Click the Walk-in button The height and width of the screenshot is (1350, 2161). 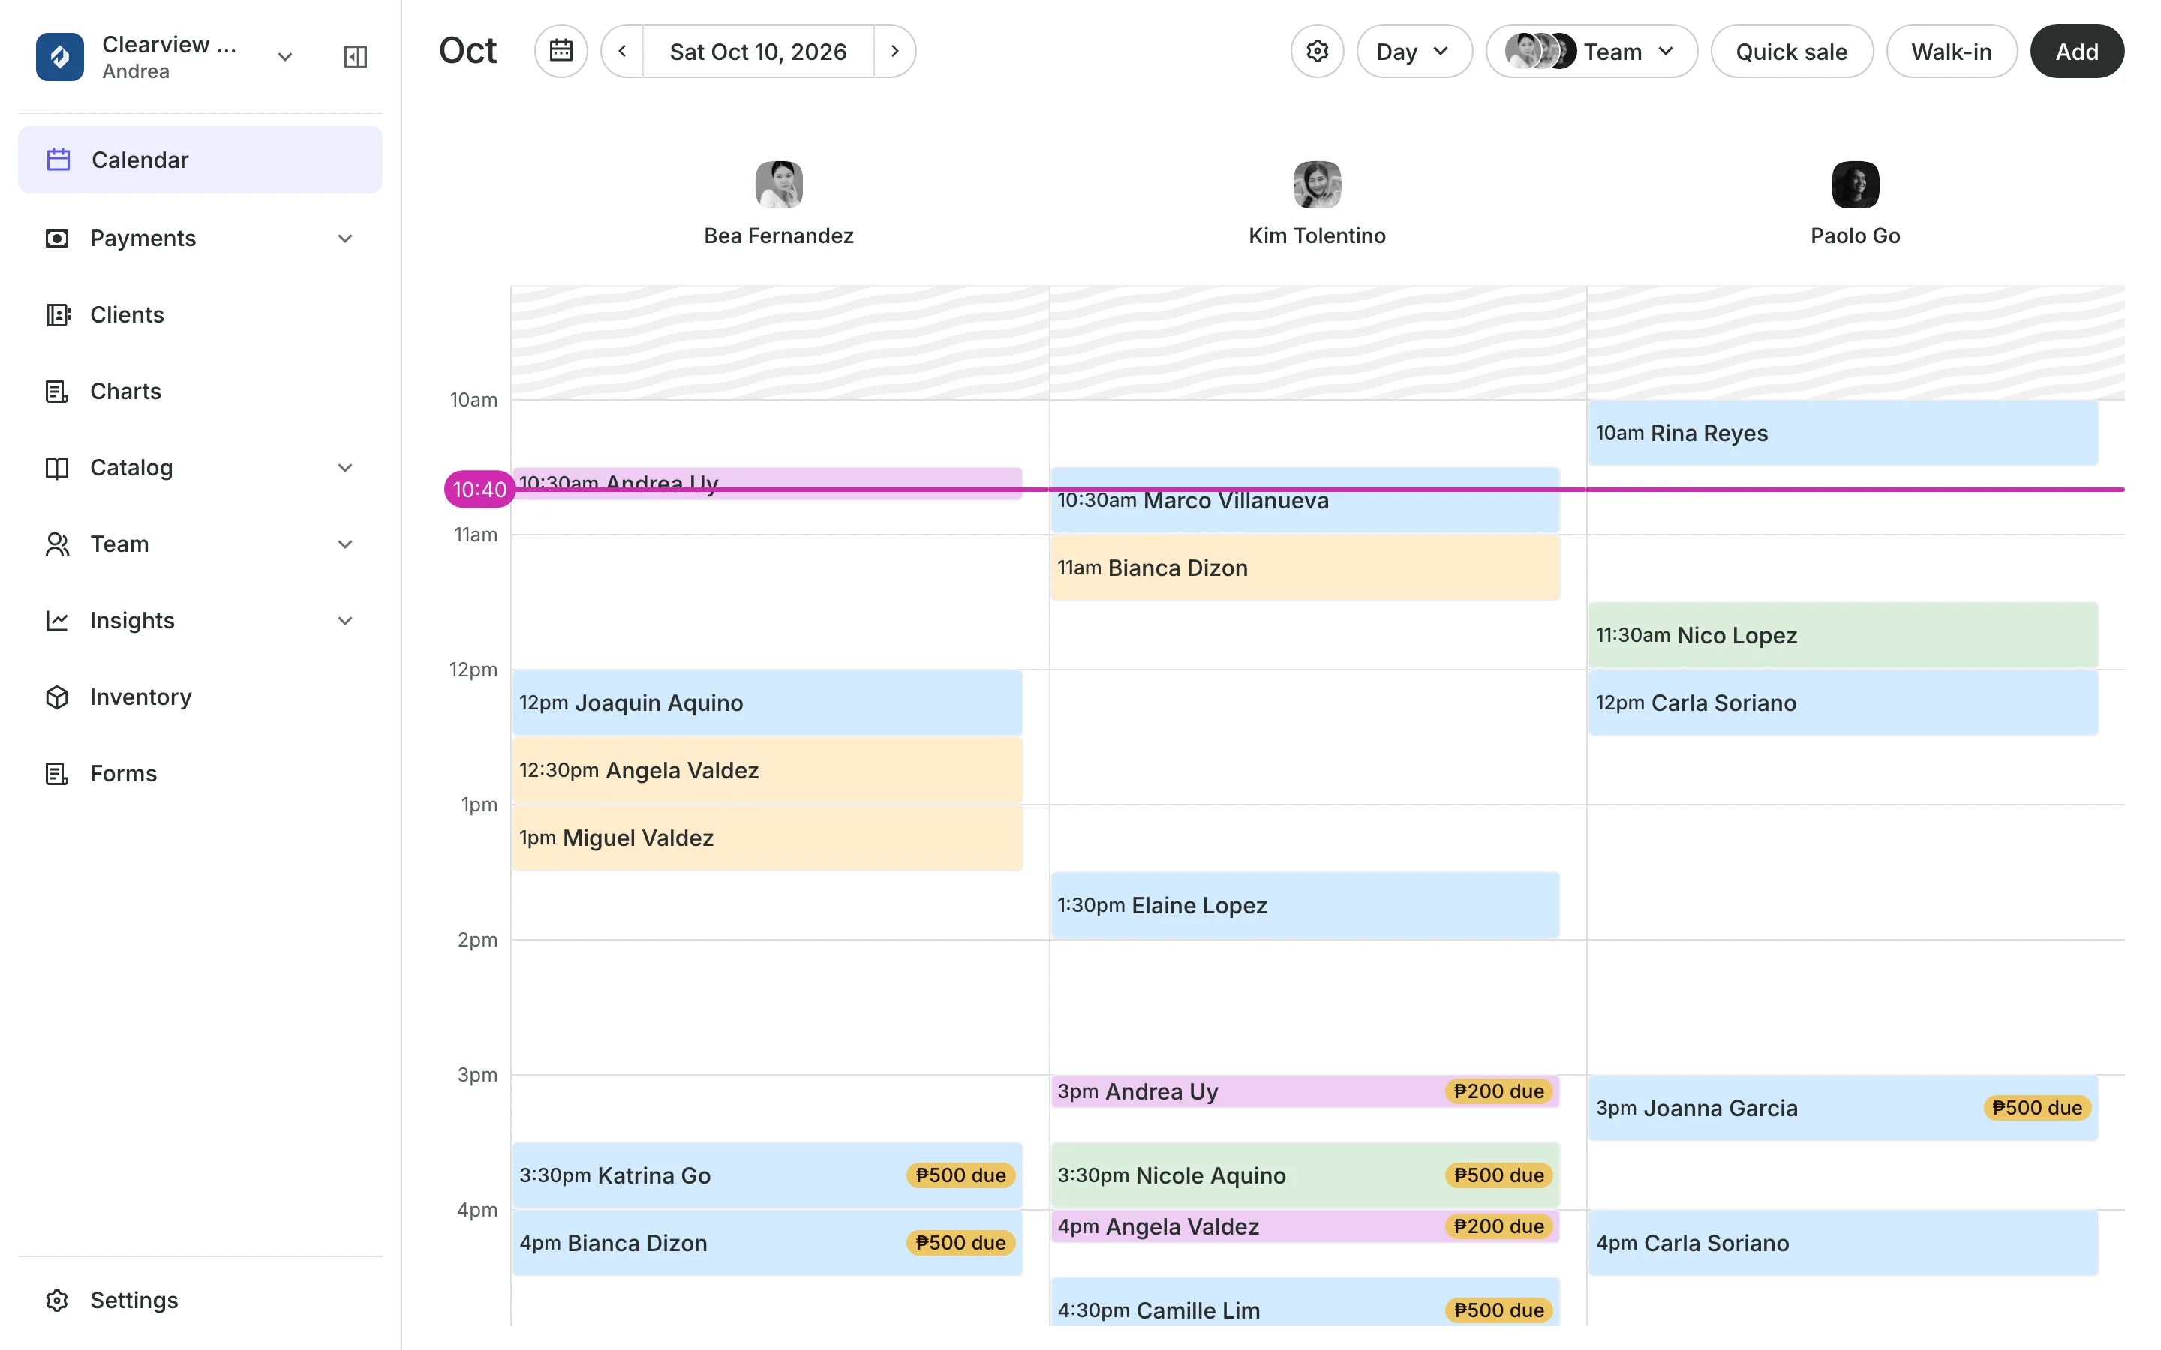point(1951,51)
